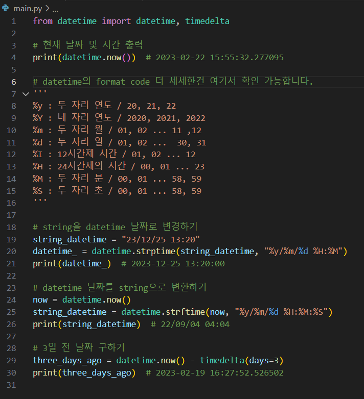Open the main.py breadcrumb item
Viewport: 364px width, 399px height.
click(x=28, y=9)
